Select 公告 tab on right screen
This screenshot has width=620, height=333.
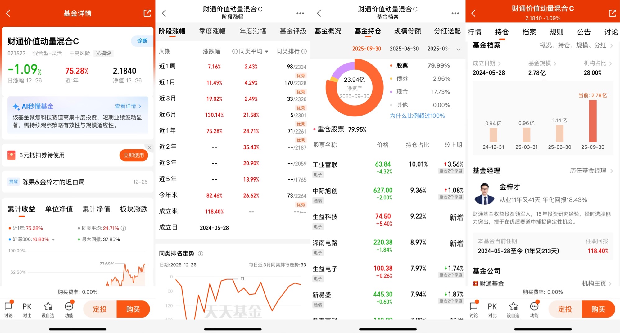[x=584, y=32]
